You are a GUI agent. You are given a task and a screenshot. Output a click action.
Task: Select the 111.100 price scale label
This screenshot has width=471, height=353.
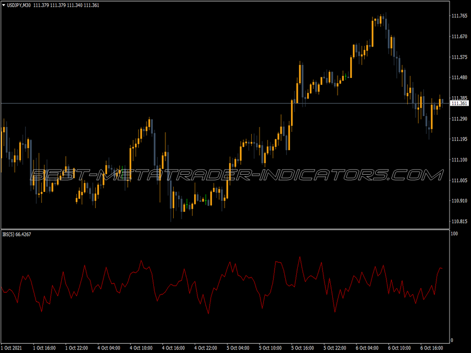pyautogui.click(x=459, y=160)
